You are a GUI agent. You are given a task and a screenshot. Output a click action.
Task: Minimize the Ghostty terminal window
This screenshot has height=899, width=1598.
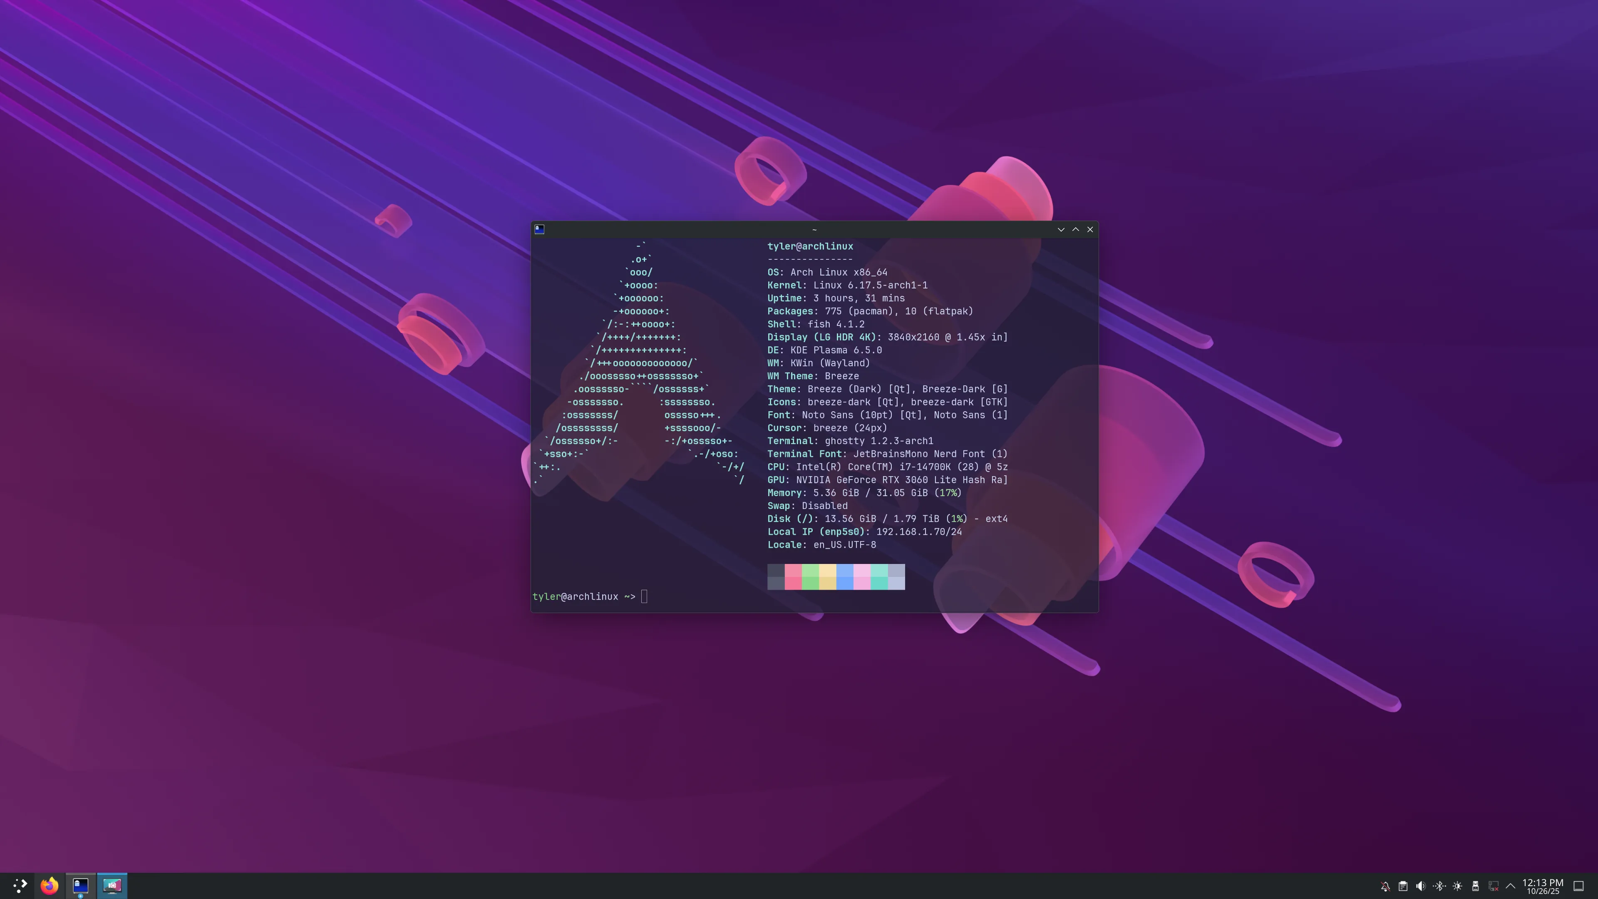pos(1061,229)
